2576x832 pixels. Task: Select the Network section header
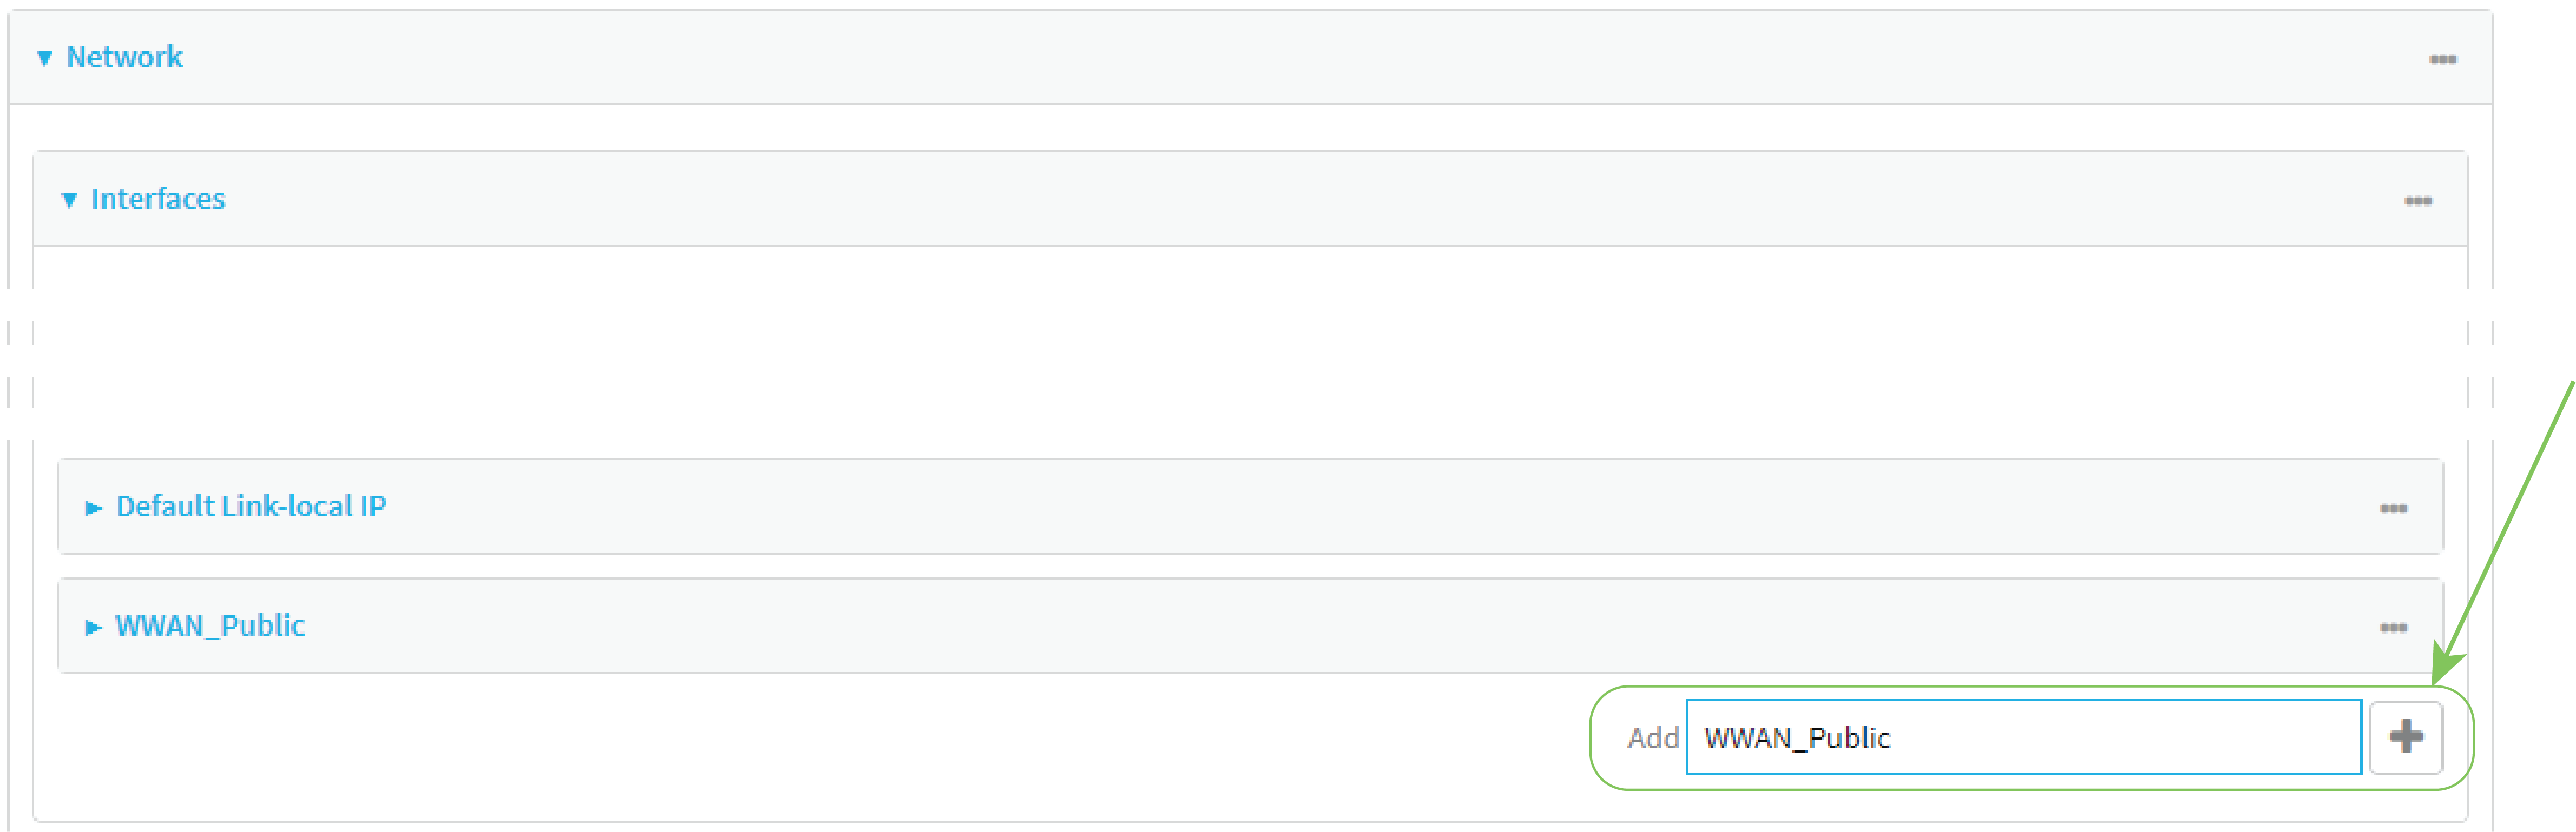[124, 57]
